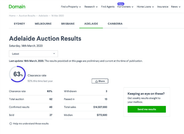Open the Research dropdown menu
The width and height of the screenshot is (184, 134).
click(91, 7)
